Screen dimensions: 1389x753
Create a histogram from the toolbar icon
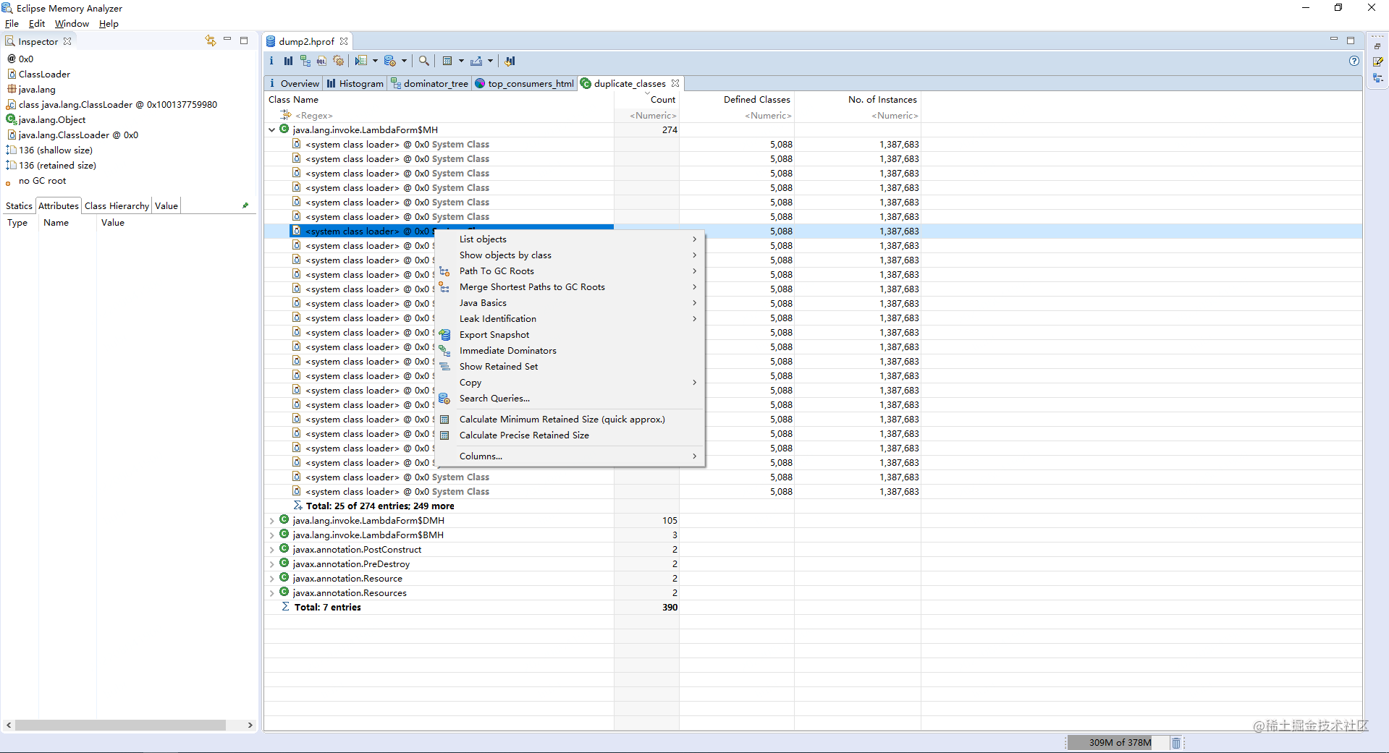(288, 61)
